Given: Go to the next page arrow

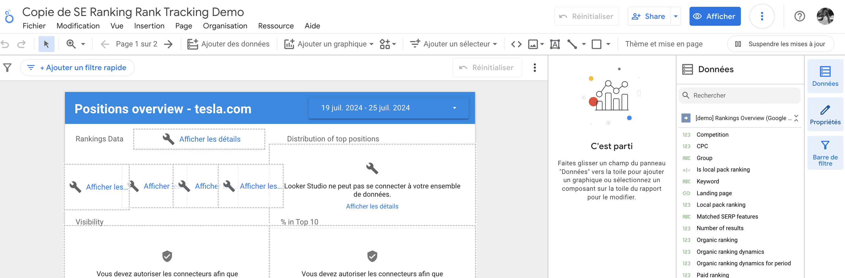Looking at the screenshot, I should click(168, 44).
